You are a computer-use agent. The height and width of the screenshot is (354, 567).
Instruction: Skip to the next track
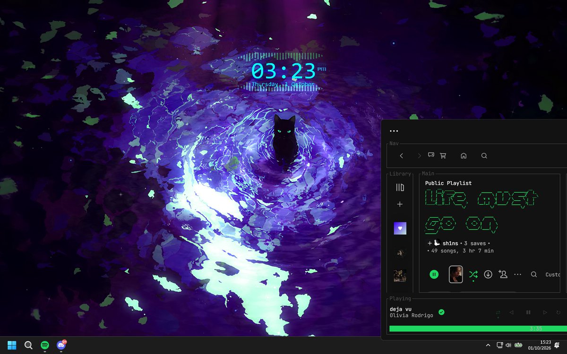click(x=545, y=312)
